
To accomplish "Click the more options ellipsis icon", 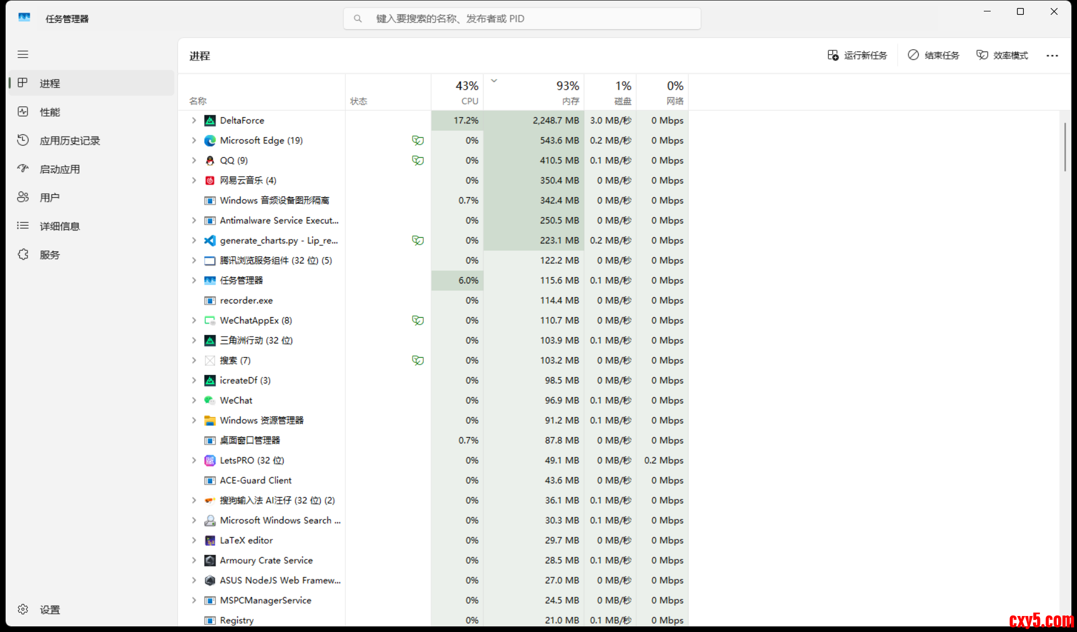I will (x=1052, y=55).
